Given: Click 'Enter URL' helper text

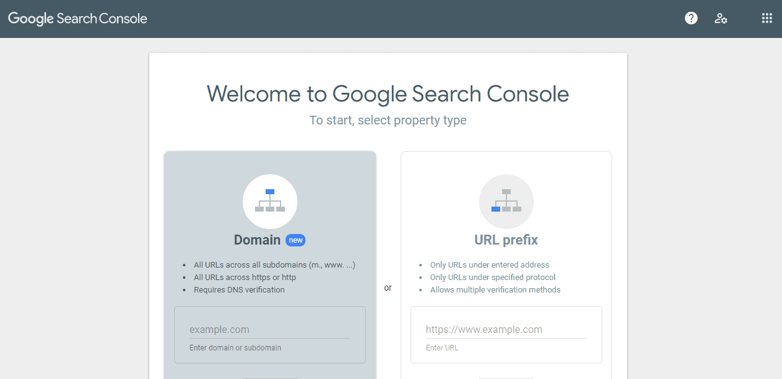Looking at the screenshot, I should click(x=442, y=348).
